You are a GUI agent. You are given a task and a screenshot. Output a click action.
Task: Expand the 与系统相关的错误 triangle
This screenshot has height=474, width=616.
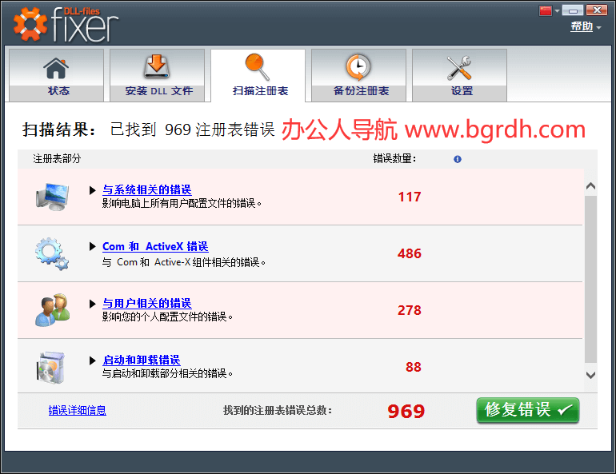(92, 190)
